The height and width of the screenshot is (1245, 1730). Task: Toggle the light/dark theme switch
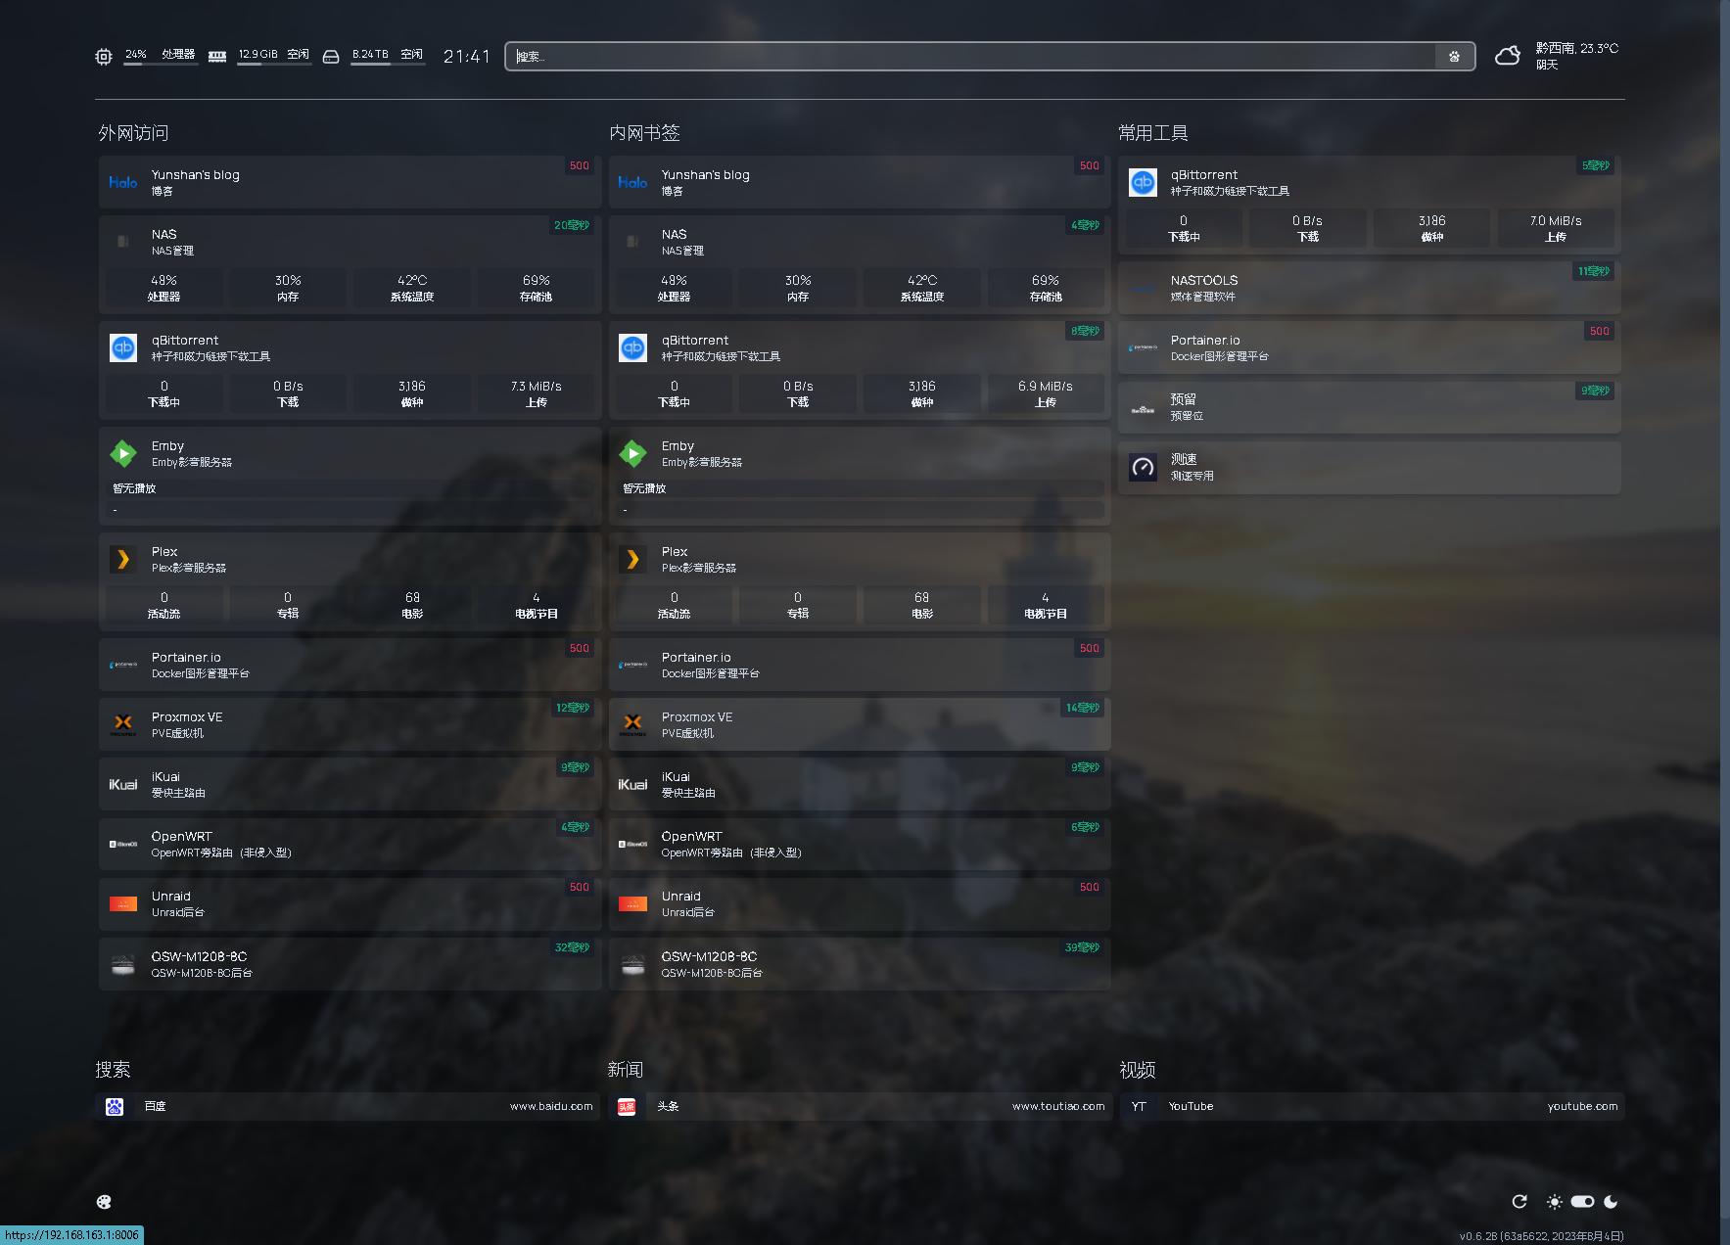(x=1582, y=1202)
